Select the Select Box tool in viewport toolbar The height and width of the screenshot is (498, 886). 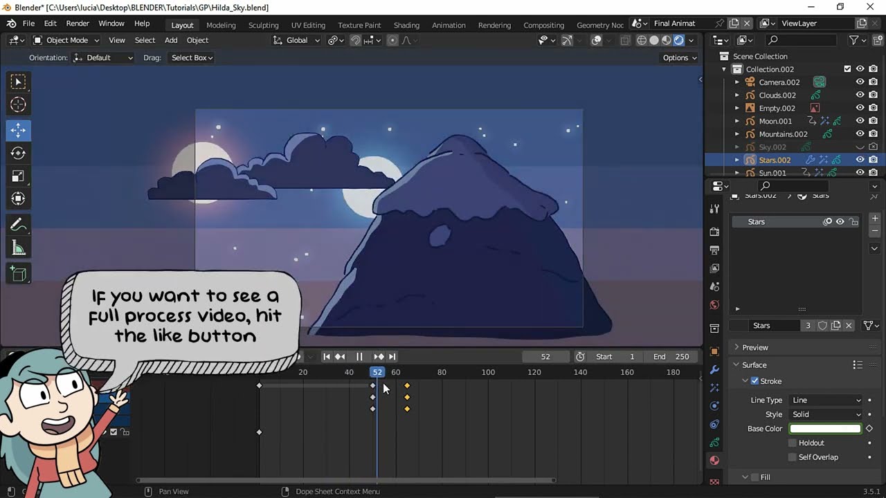pos(19,82)
